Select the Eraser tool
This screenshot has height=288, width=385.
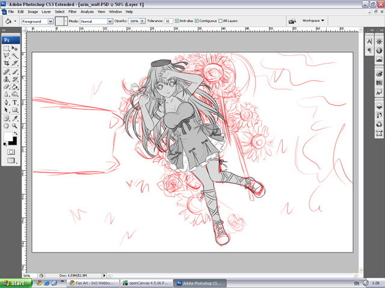[x=7, y=86]
